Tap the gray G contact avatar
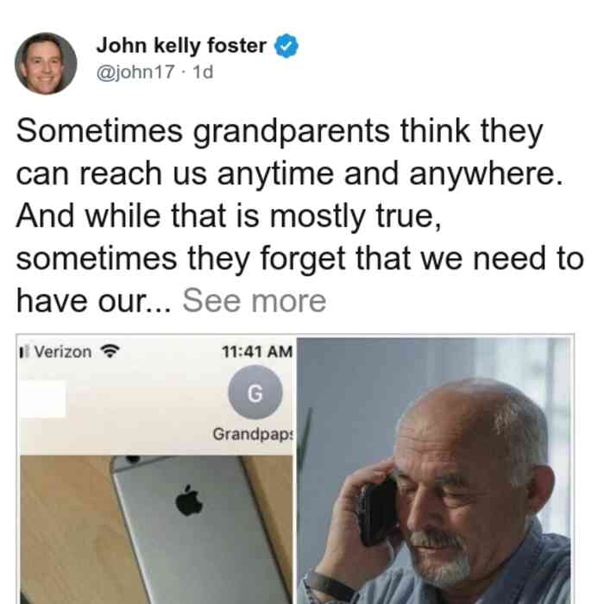 [255, 392]
